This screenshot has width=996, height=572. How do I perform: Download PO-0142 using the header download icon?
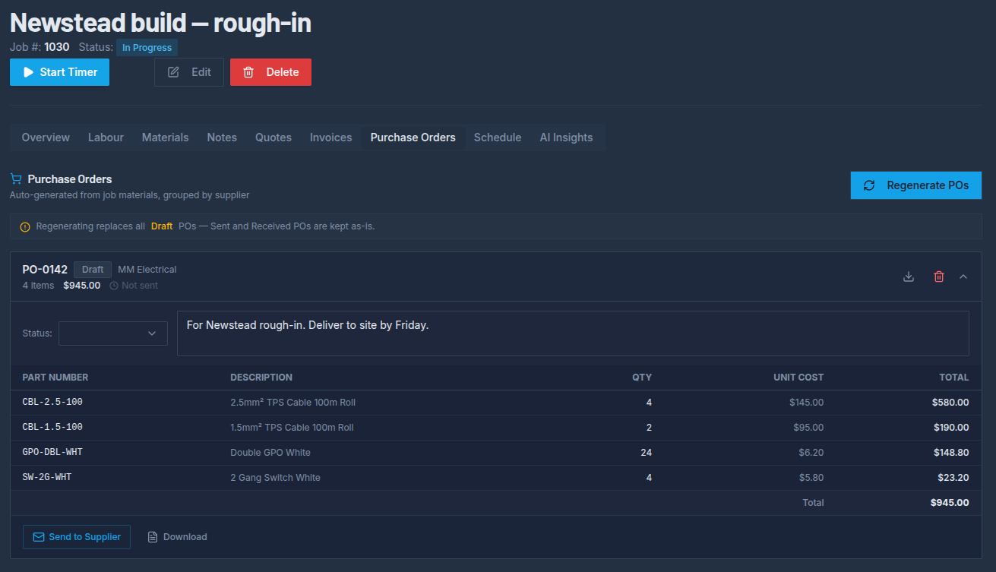click(x=908, y=277)
